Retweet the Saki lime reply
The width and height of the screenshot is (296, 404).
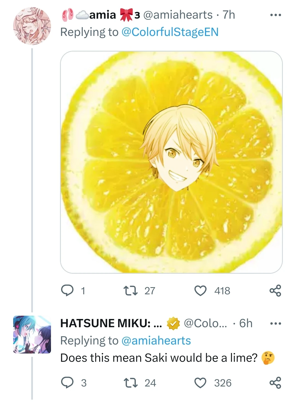pyautogui.click(x=130, y=383)
